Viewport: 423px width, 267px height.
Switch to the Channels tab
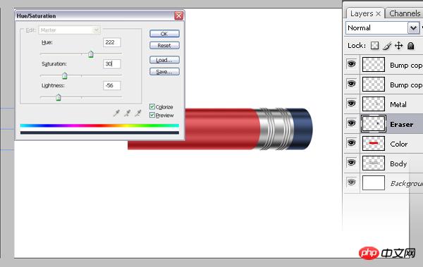[x=405, y=13]
